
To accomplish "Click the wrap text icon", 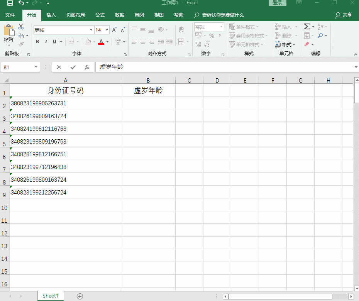I will (x=181, y=29).
